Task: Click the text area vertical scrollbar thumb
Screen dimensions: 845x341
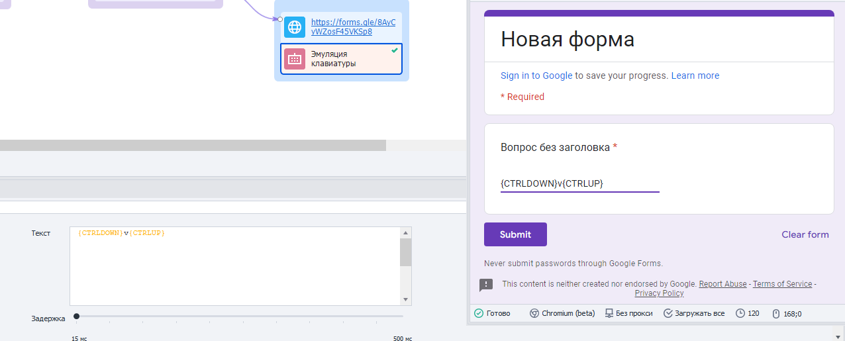Action: point(406,252)
